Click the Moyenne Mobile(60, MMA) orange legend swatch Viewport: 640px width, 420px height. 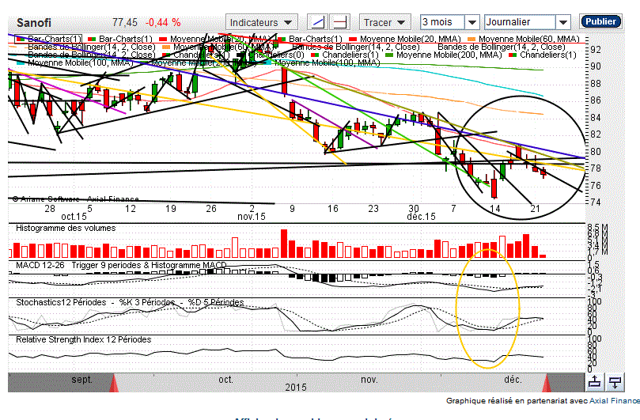(x=471, y=40)
